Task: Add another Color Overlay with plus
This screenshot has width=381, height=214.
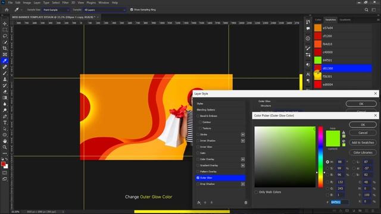Action: 243,159
